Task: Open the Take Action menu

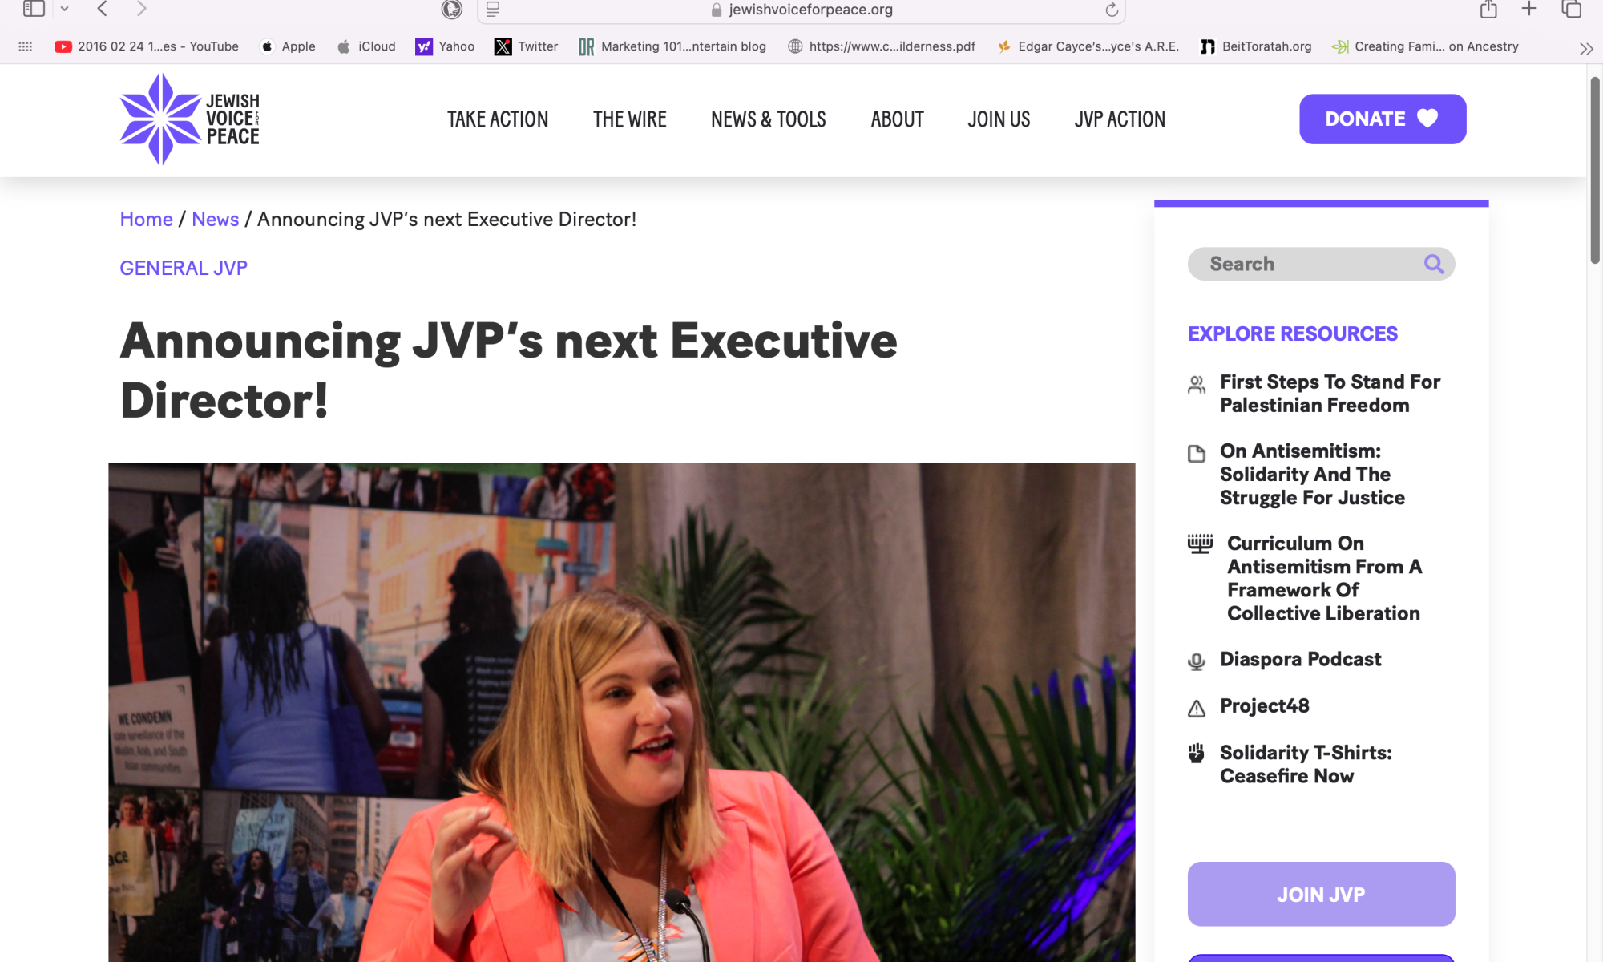Action: (497, 119)
